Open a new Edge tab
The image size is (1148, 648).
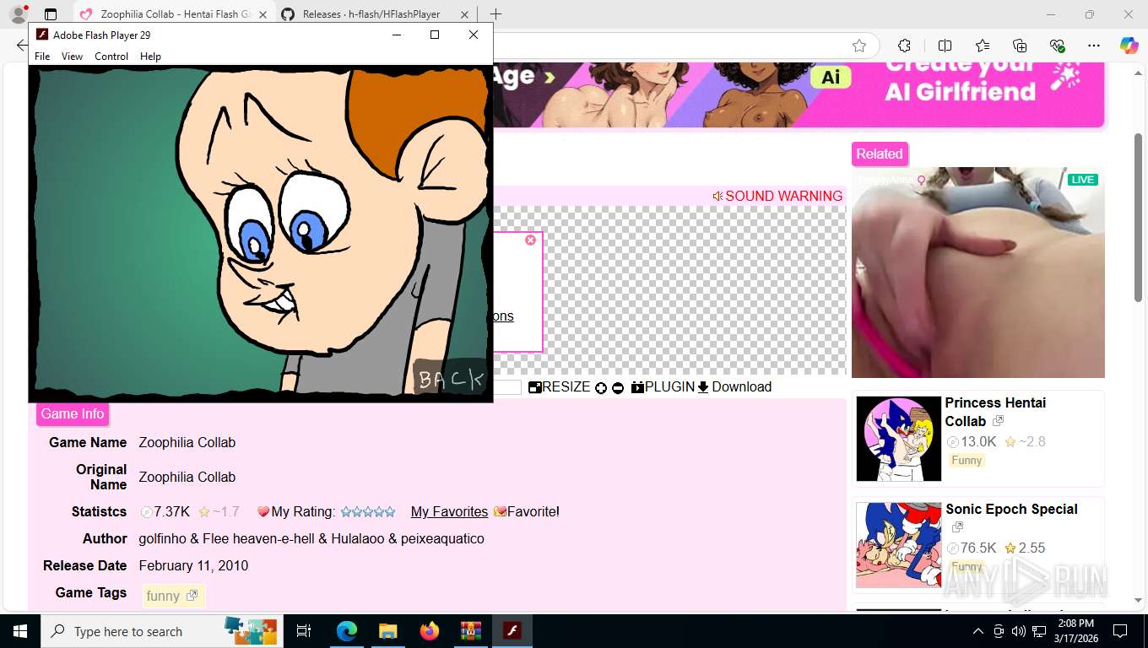(495, 14)
